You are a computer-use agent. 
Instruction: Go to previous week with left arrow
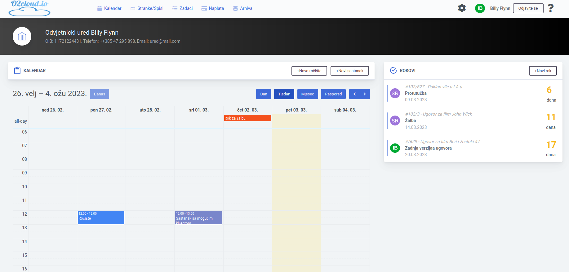[354, 94]
